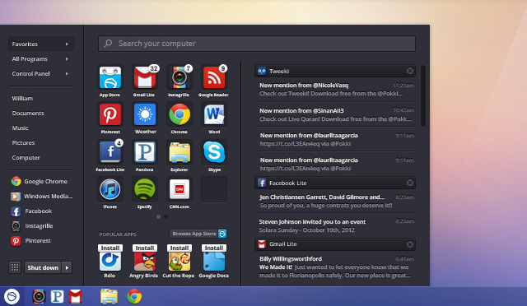
Task: Open the App Store app icon
Action: (110, 77)
